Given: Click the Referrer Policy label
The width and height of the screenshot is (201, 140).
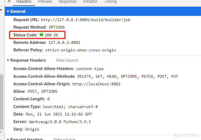Looking at the screenshot, I should tap(28, 50).
